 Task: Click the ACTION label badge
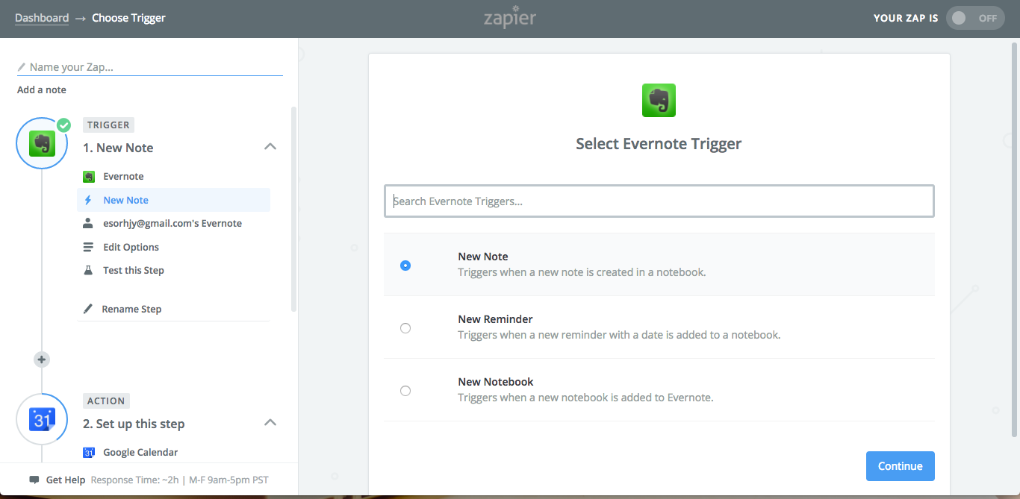[106, 401]
